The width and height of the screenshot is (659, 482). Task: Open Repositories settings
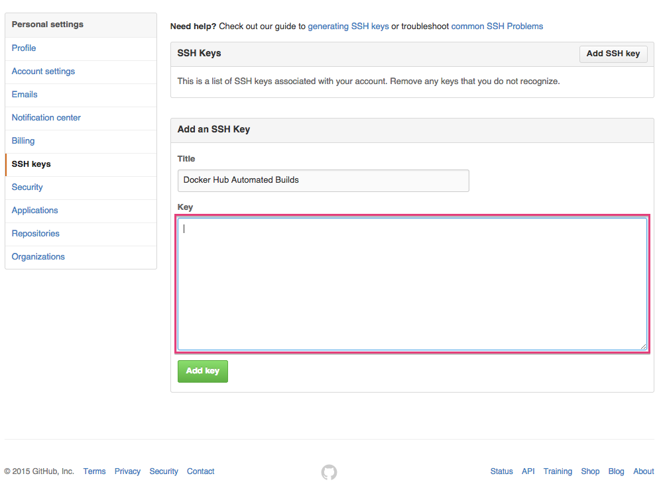click(x=36, y=234)
